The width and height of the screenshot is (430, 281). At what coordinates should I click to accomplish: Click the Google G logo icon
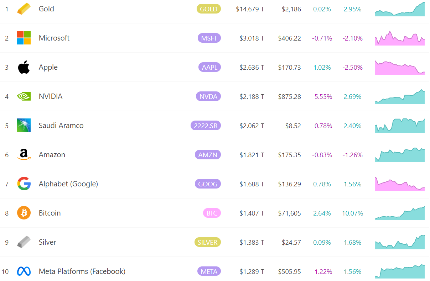24,184
